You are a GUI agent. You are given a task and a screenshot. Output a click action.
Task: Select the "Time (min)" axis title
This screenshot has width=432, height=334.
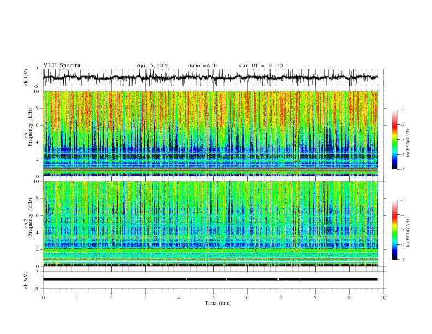tap(218, 303)
